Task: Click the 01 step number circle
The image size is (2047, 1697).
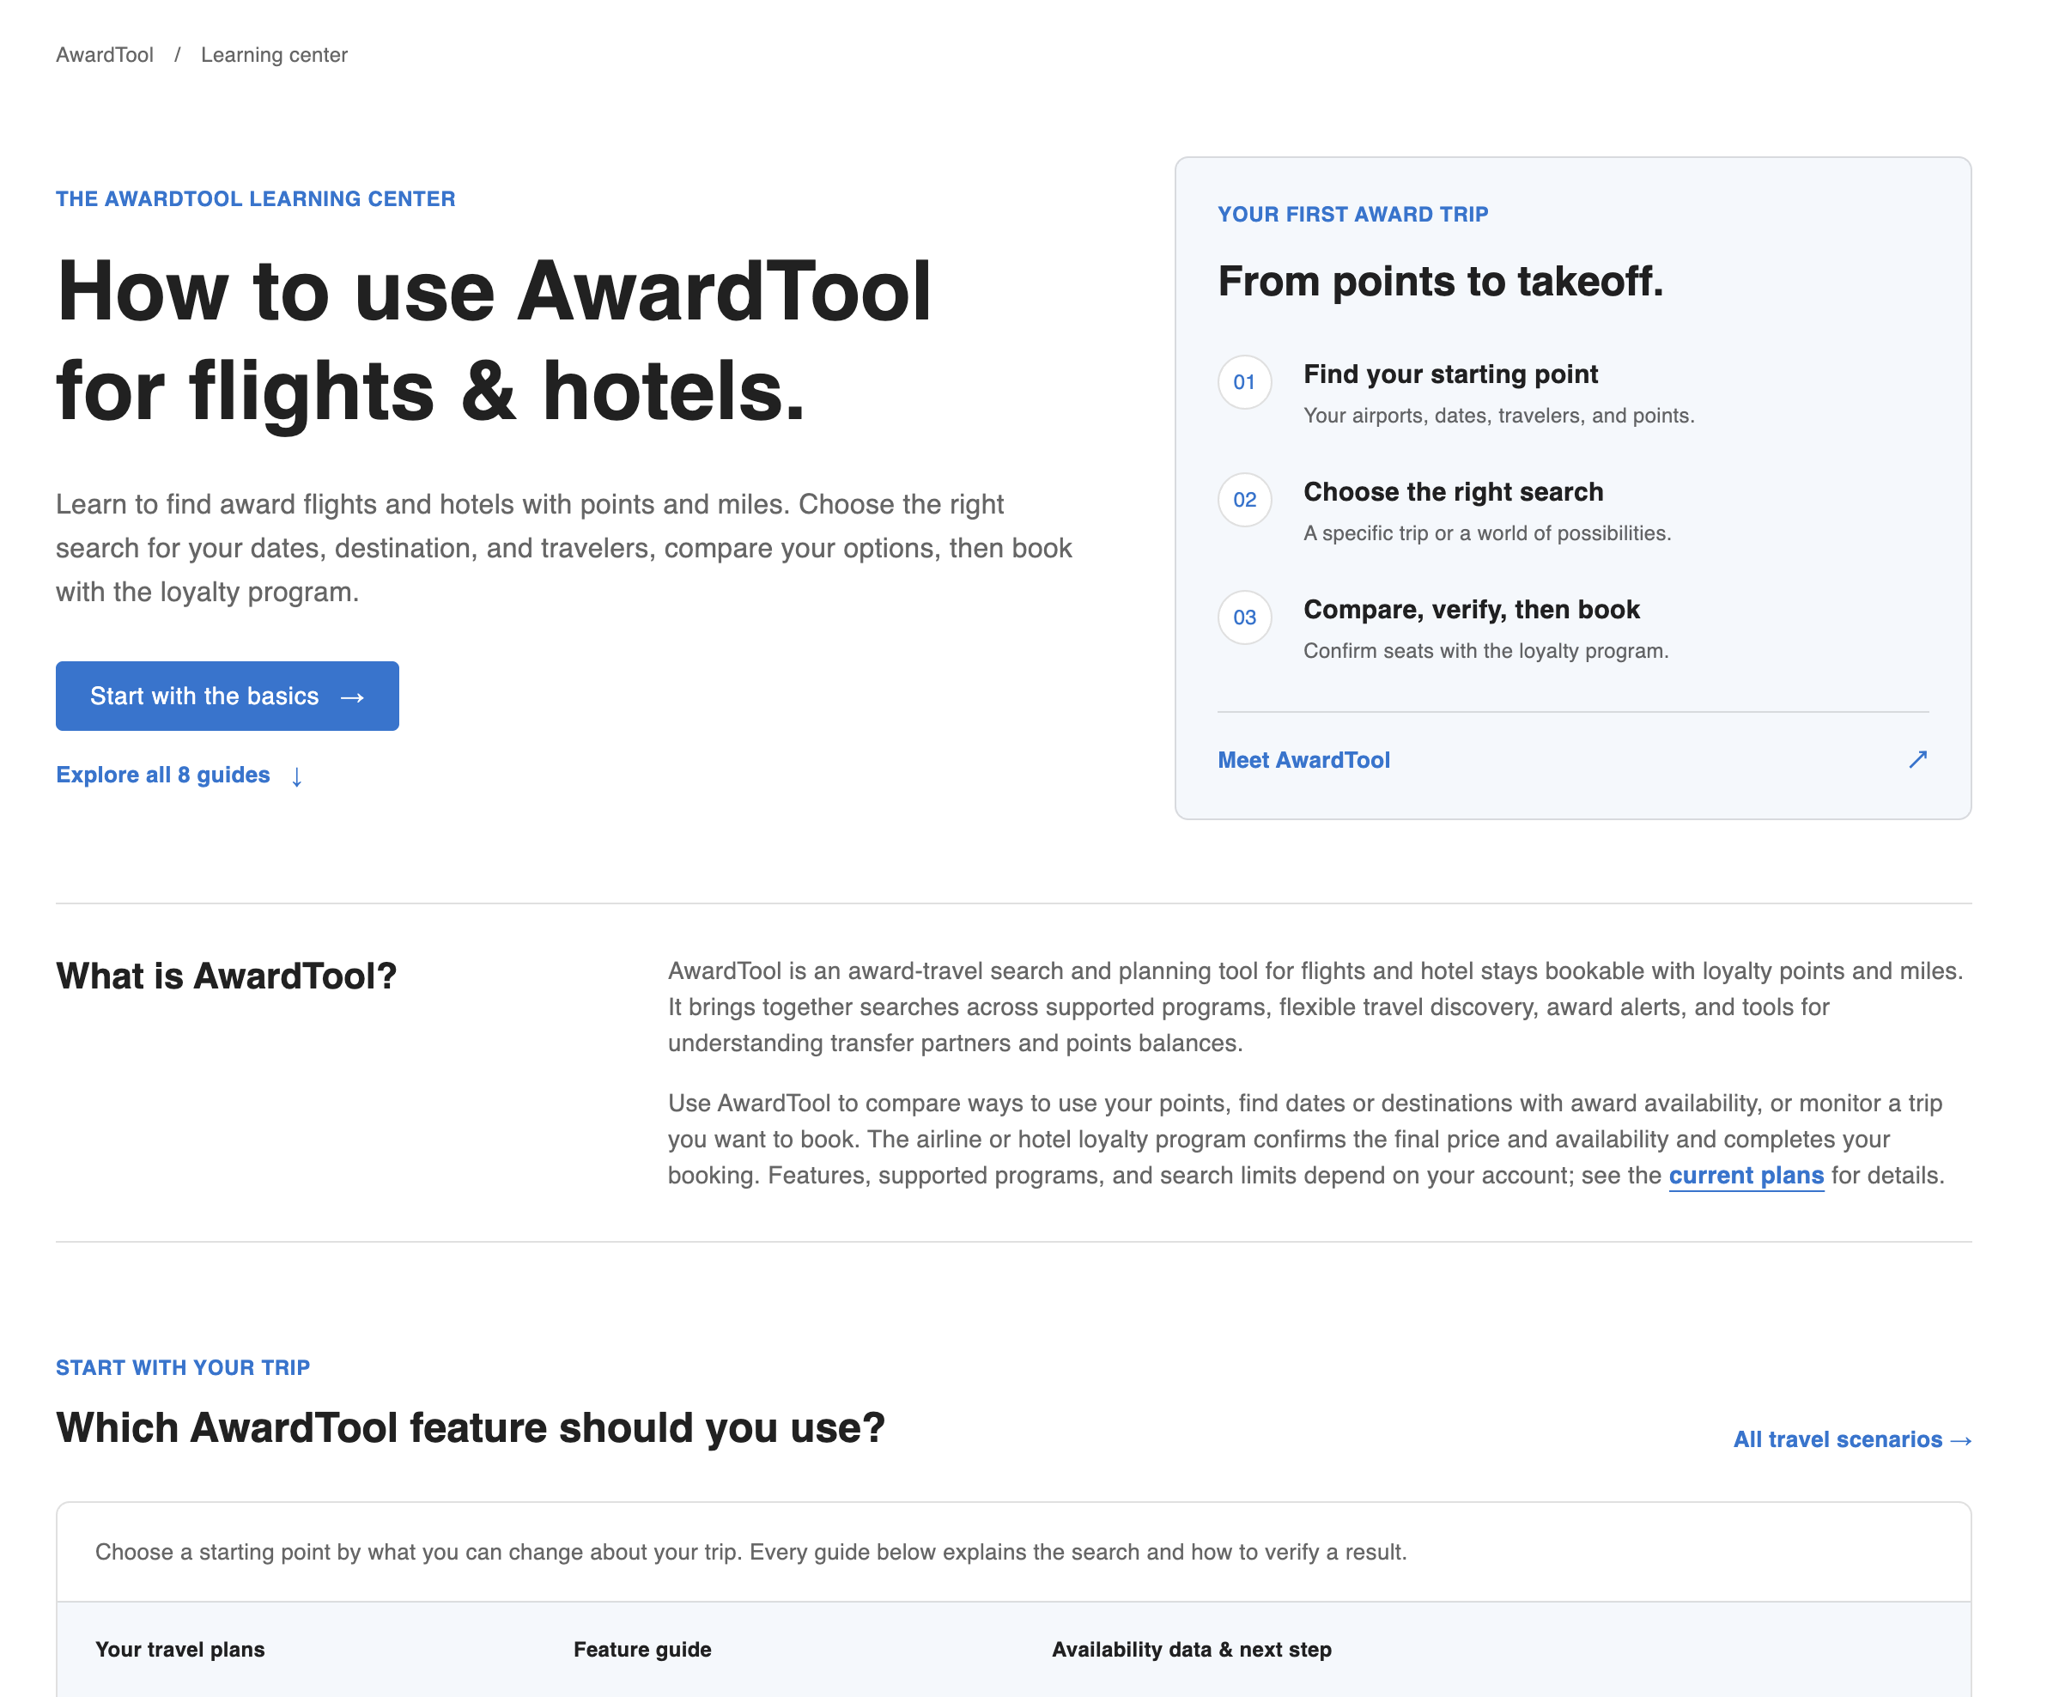Action: tap(1245, 382)
